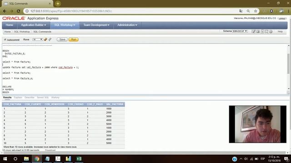Click the second developer toolbar icon by Schema
This screenshot has width=291, height=163.
click(x=258, y=32)
